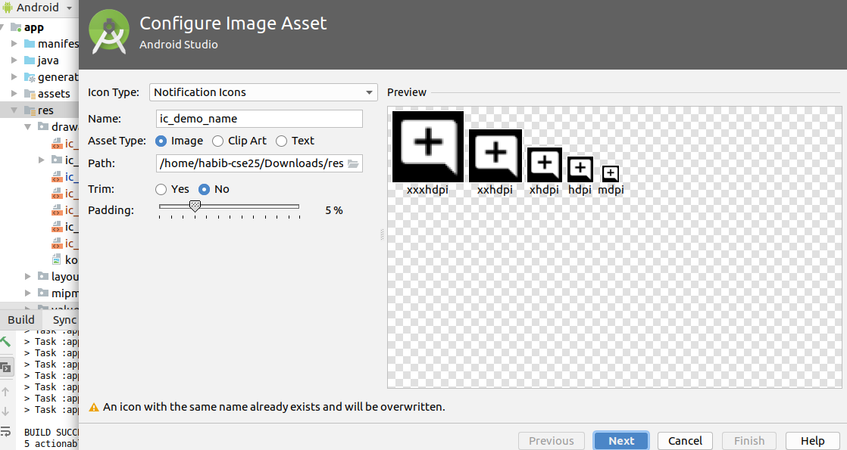The height and width of the screenshot is (450, 847).
Task: Click the down arrow in the Build toolbar
Action: 6,411
